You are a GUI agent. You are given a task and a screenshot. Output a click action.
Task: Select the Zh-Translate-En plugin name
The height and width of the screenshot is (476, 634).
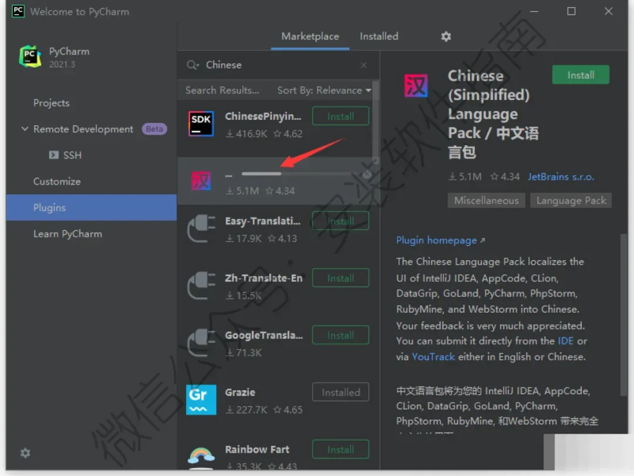pos(264,278)
